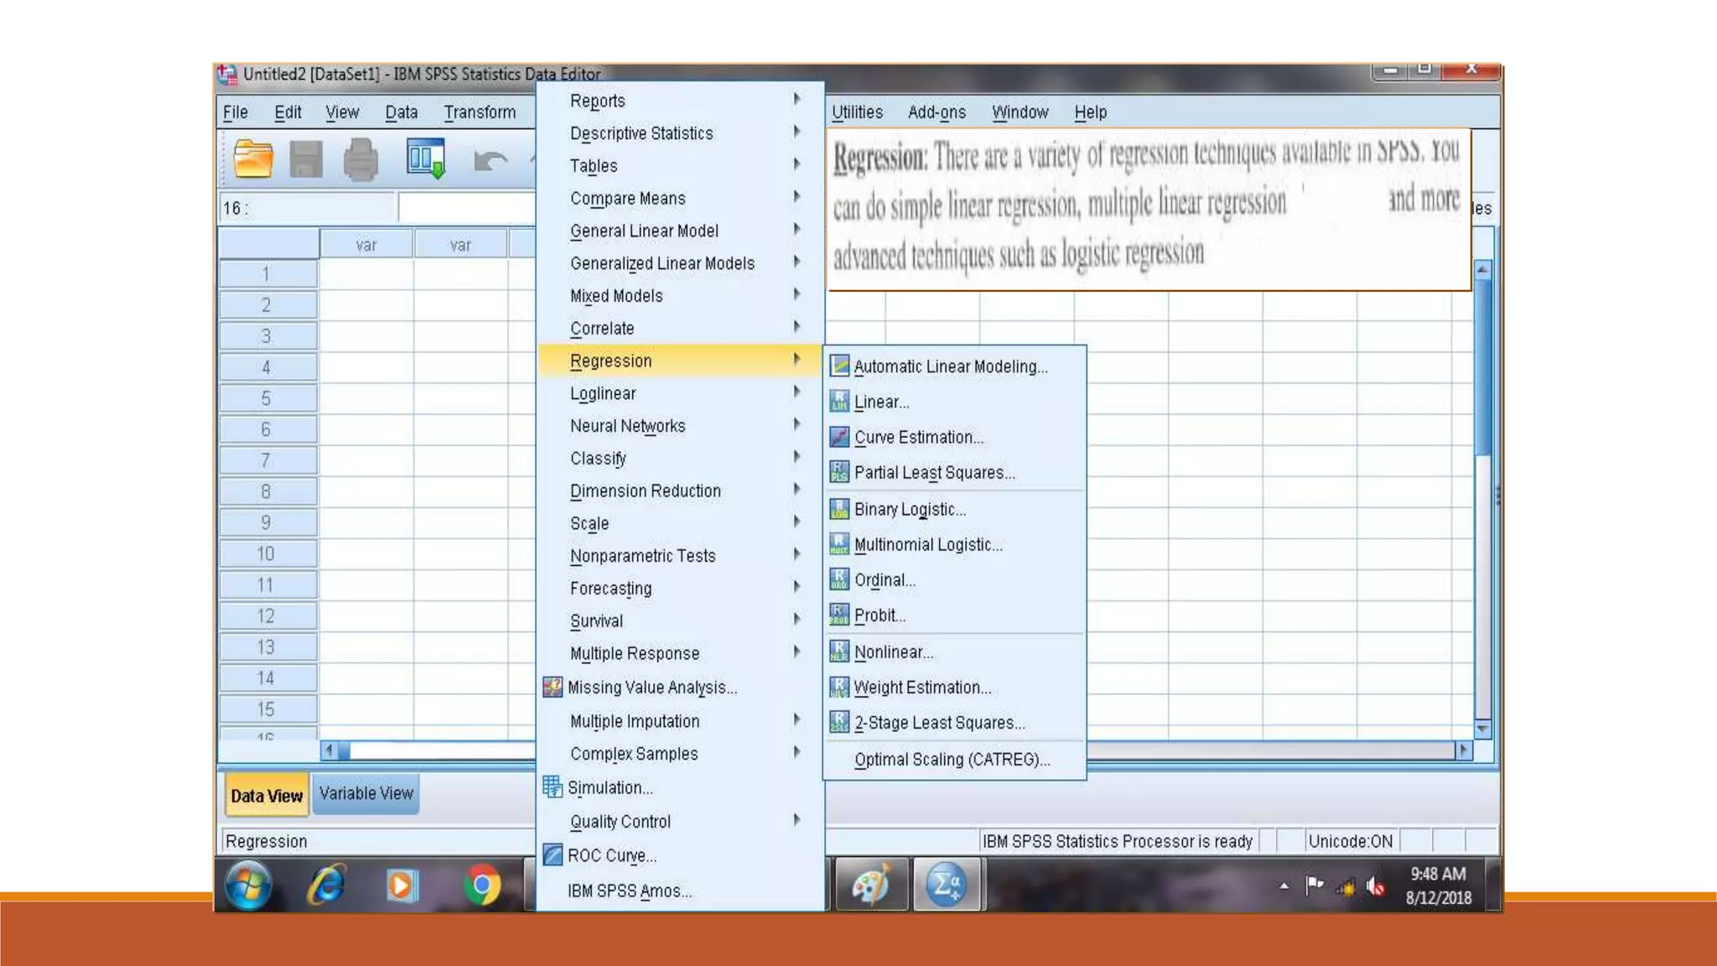Click the Open data document folder icon
This screenshot has width=1717, height=966.
(253, 158)
